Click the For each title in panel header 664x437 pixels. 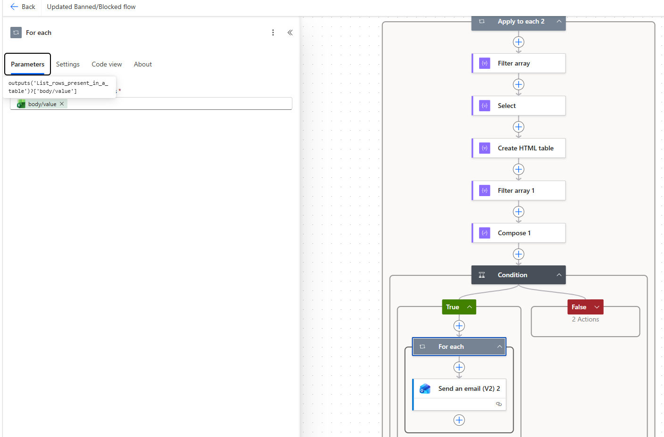[x=39, y=33]
